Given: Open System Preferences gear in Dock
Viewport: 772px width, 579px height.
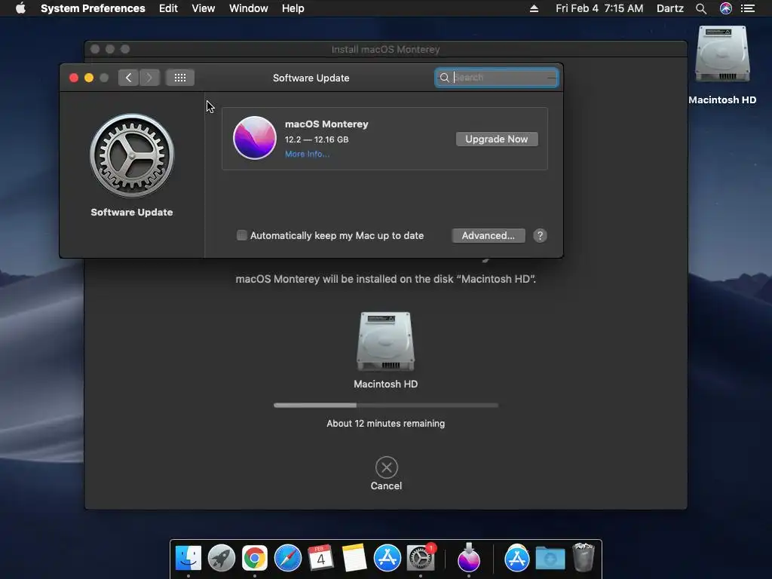Looking at the screenshot, I should (x=421, y=558).
